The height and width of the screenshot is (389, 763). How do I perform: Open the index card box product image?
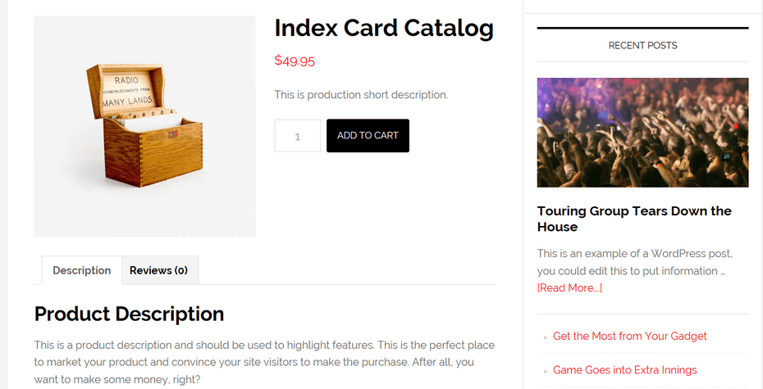[x=144, y=127]
